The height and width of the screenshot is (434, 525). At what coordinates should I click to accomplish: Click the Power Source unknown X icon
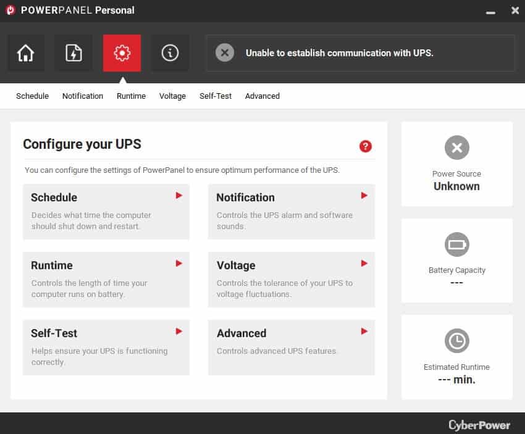(x=456, y=148)
